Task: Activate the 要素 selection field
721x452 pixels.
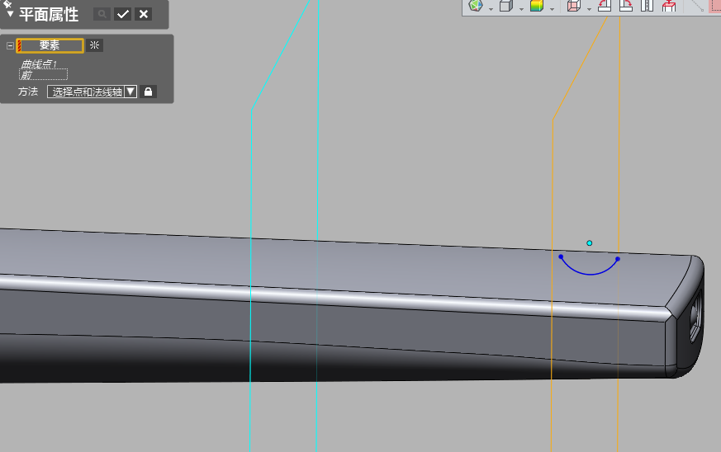Action: coord(50,45)
